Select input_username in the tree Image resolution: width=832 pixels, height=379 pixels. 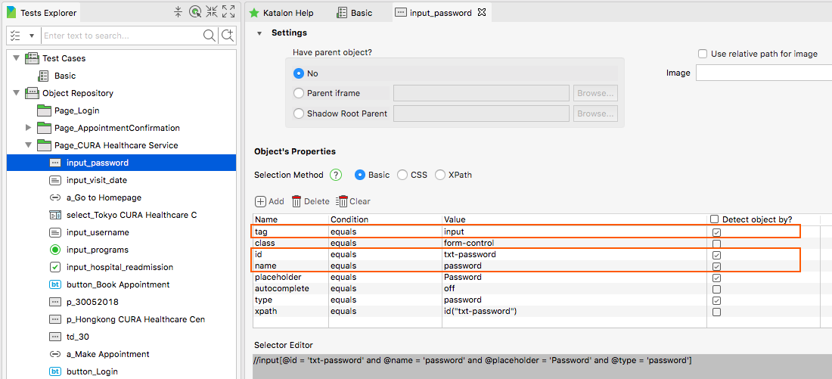(98, 232)
